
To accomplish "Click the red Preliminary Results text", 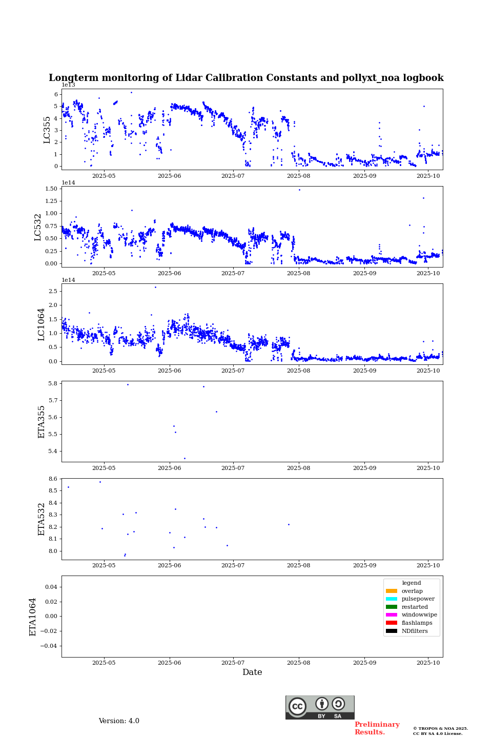I will (377, 728).
